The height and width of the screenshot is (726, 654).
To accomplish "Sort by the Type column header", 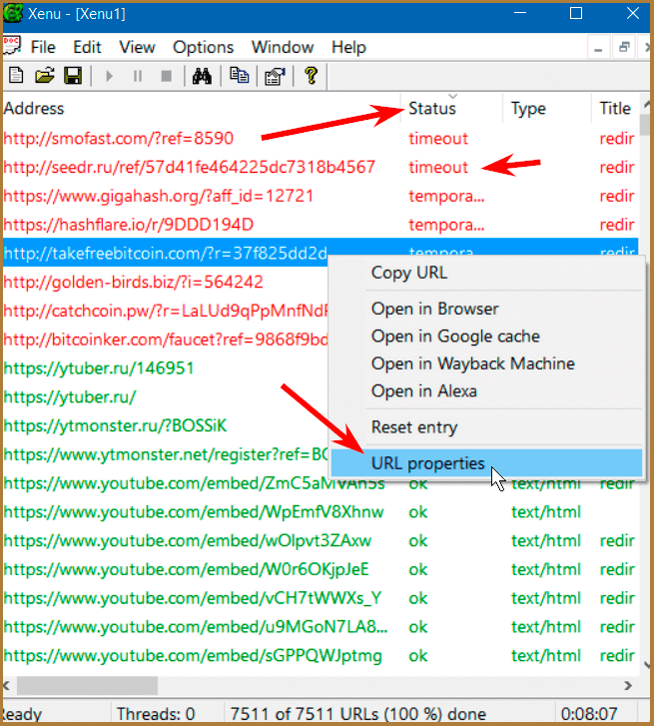I will pos(547,108).
